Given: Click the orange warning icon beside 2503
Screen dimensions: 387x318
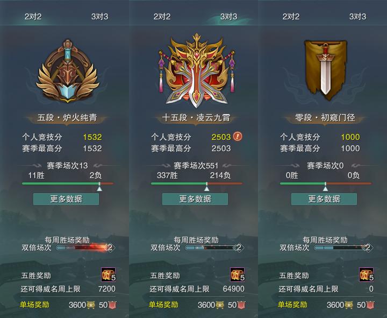Looking at the screenshot, I should point(238,136).
